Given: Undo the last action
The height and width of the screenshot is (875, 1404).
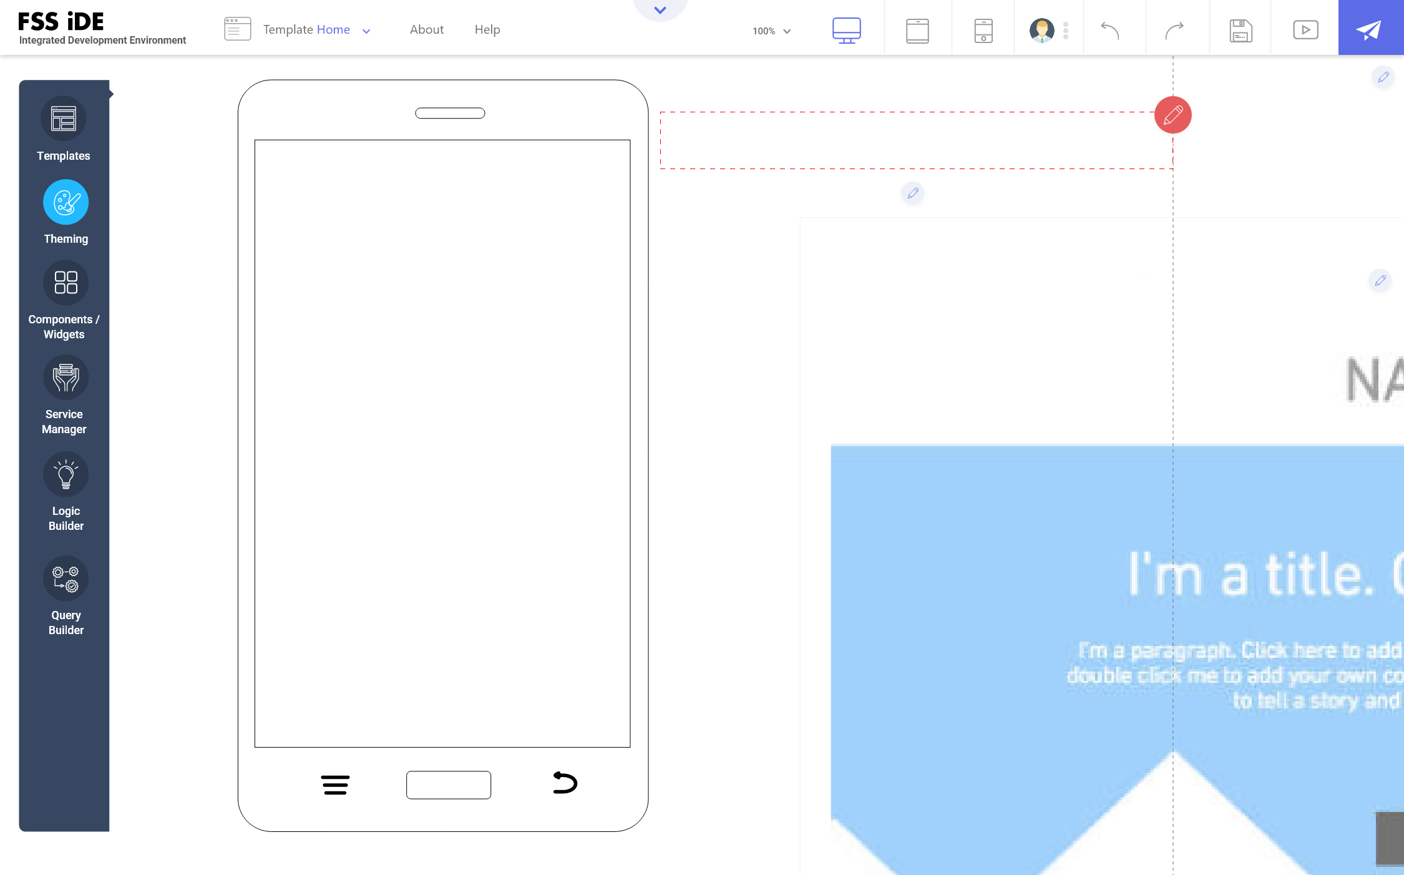Looking at the screenshot, I should (1109, 30).
